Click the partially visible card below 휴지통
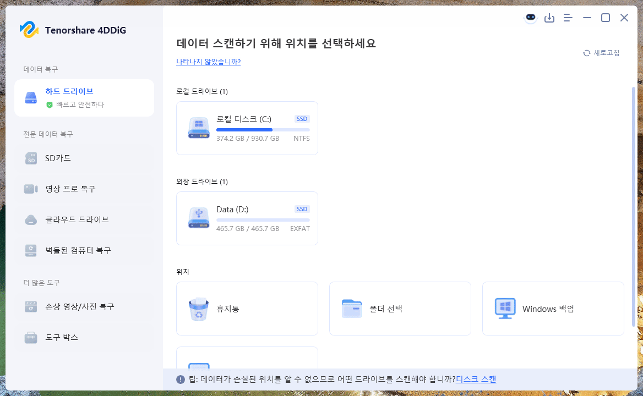The width and height of the screenshot is (643, 396). point(247,358)
